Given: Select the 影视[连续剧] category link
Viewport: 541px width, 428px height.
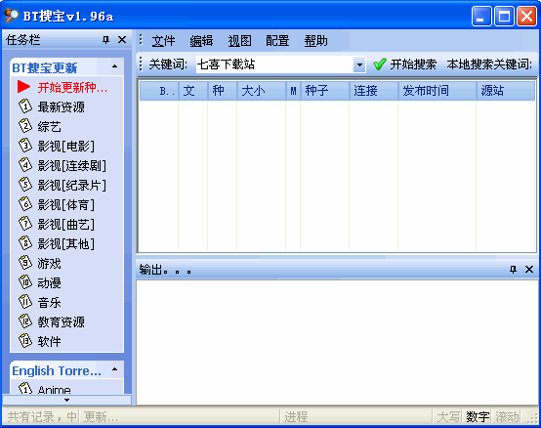Looking at the screenshot, I should (x=71, y=165).
